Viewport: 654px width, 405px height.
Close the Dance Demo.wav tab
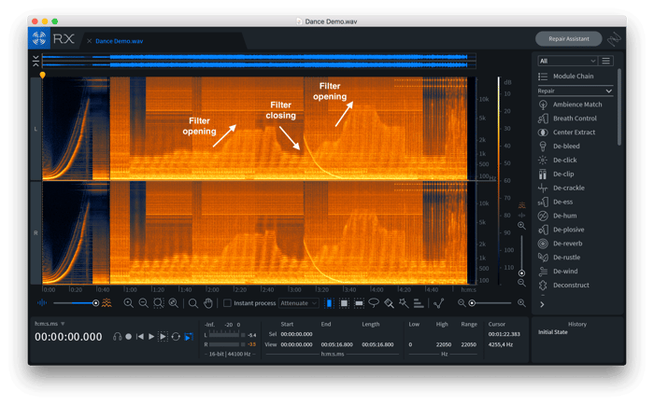pos(90,41)
